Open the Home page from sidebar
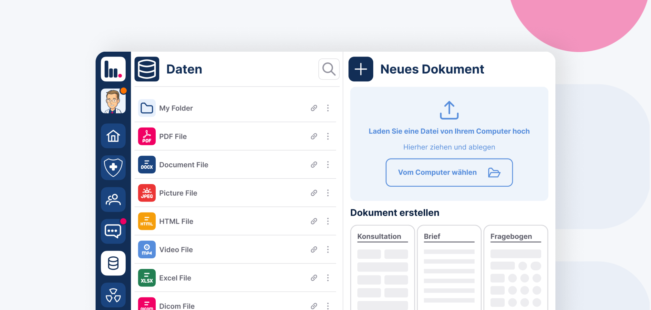This screenshot has width=651, height=310. 113,136
